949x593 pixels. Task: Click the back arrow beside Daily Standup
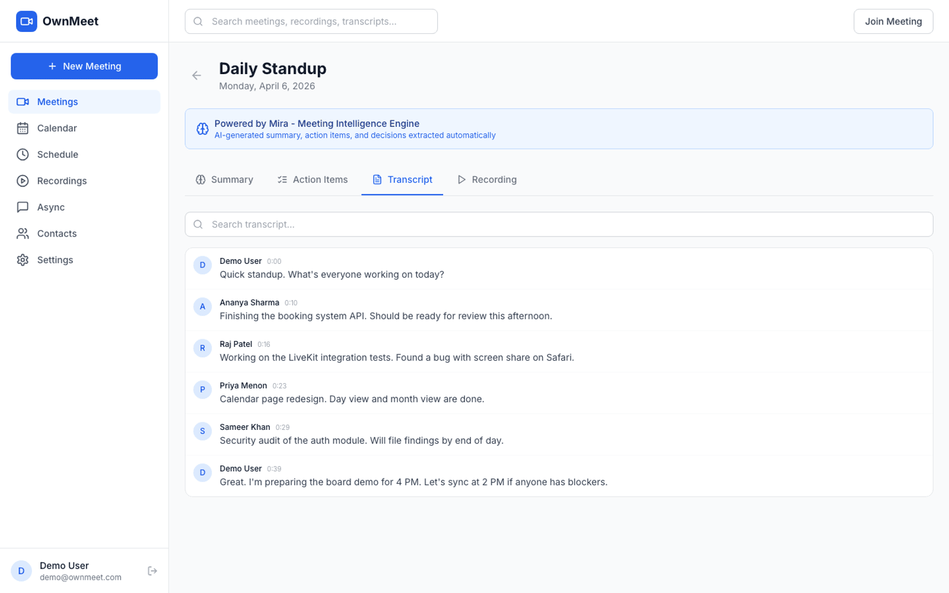[x=197, y=75]
